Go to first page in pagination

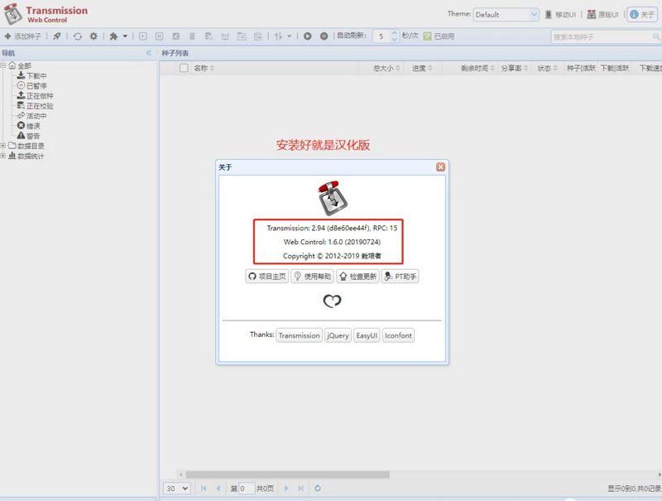pos(204,489)
